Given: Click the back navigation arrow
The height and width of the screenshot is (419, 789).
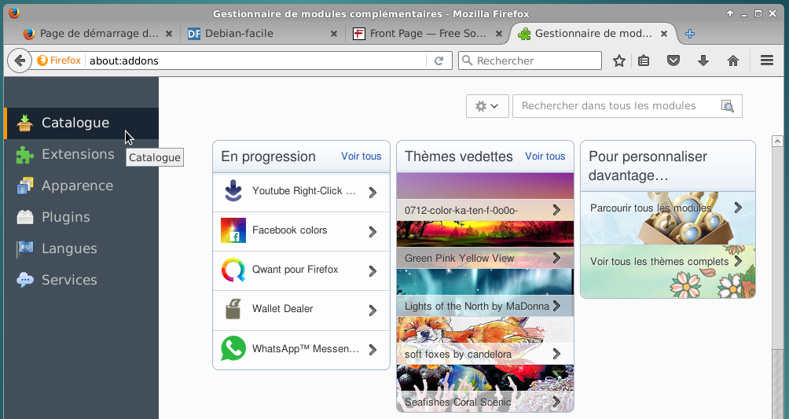Looking at the screenshot, I should [20, 61].
